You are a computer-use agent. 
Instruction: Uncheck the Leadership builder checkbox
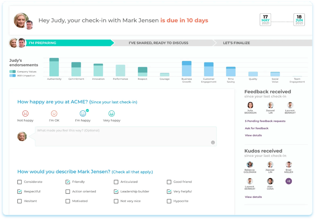[116, 192]
